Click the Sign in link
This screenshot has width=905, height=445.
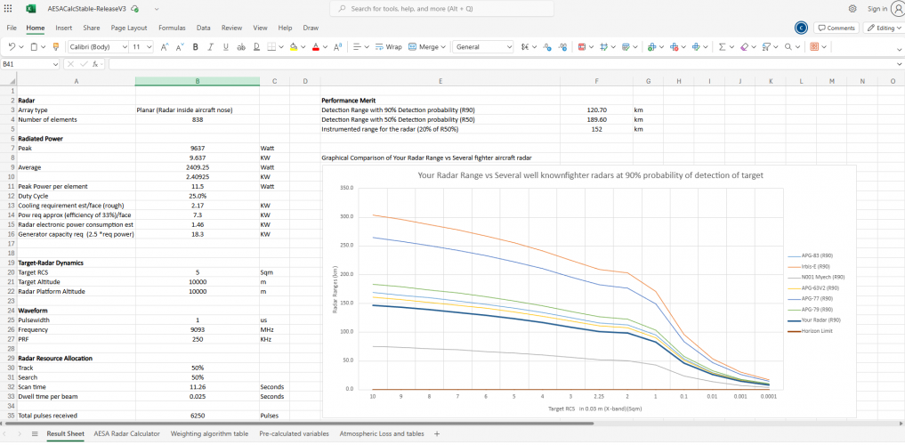[x=877, y=9]
